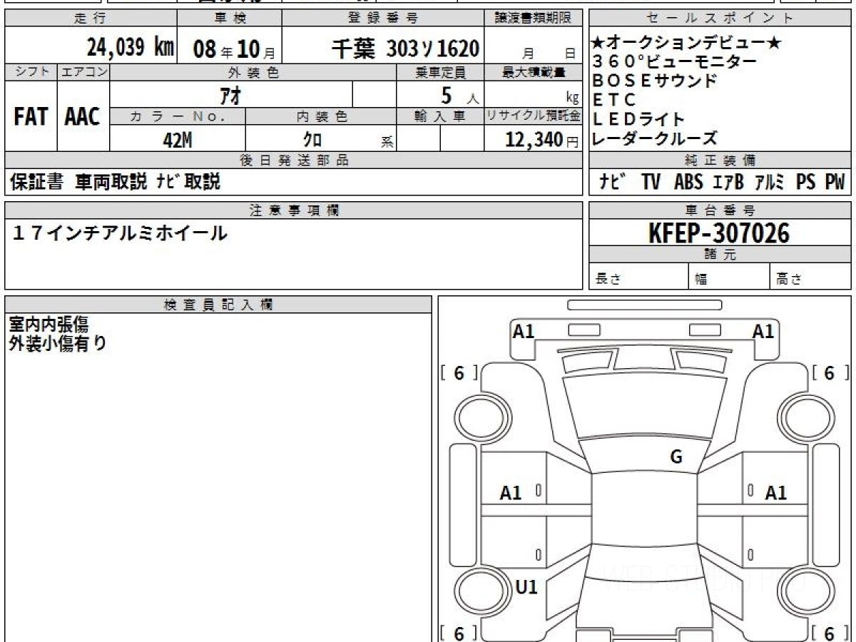
Task: Select the FAT shift value
Action: click(31, 117)
